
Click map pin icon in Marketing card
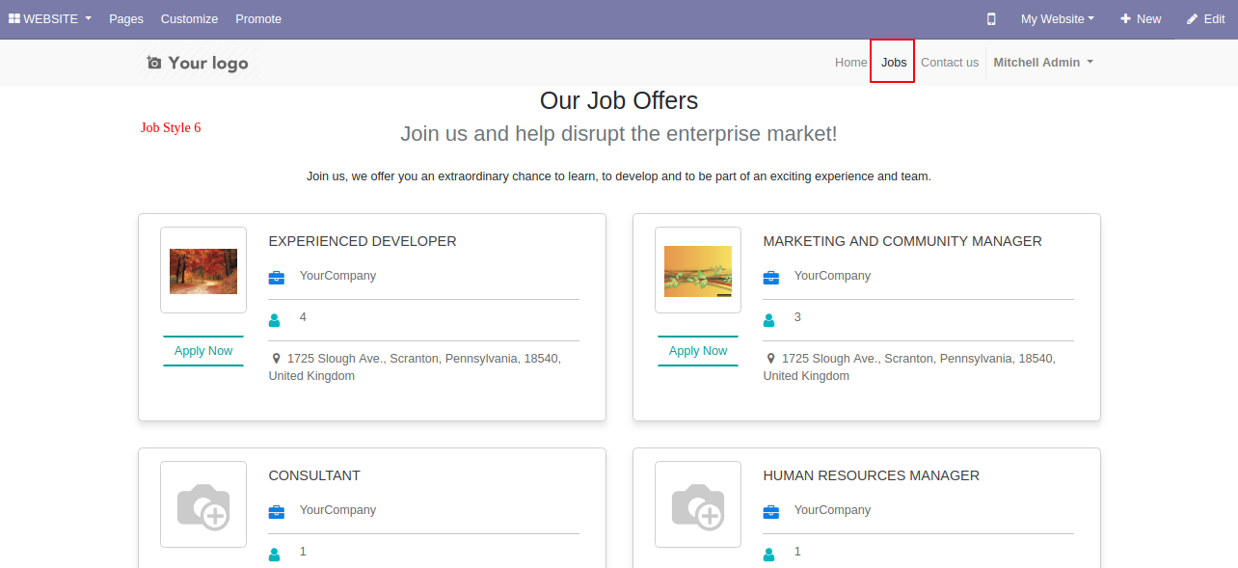771,359
